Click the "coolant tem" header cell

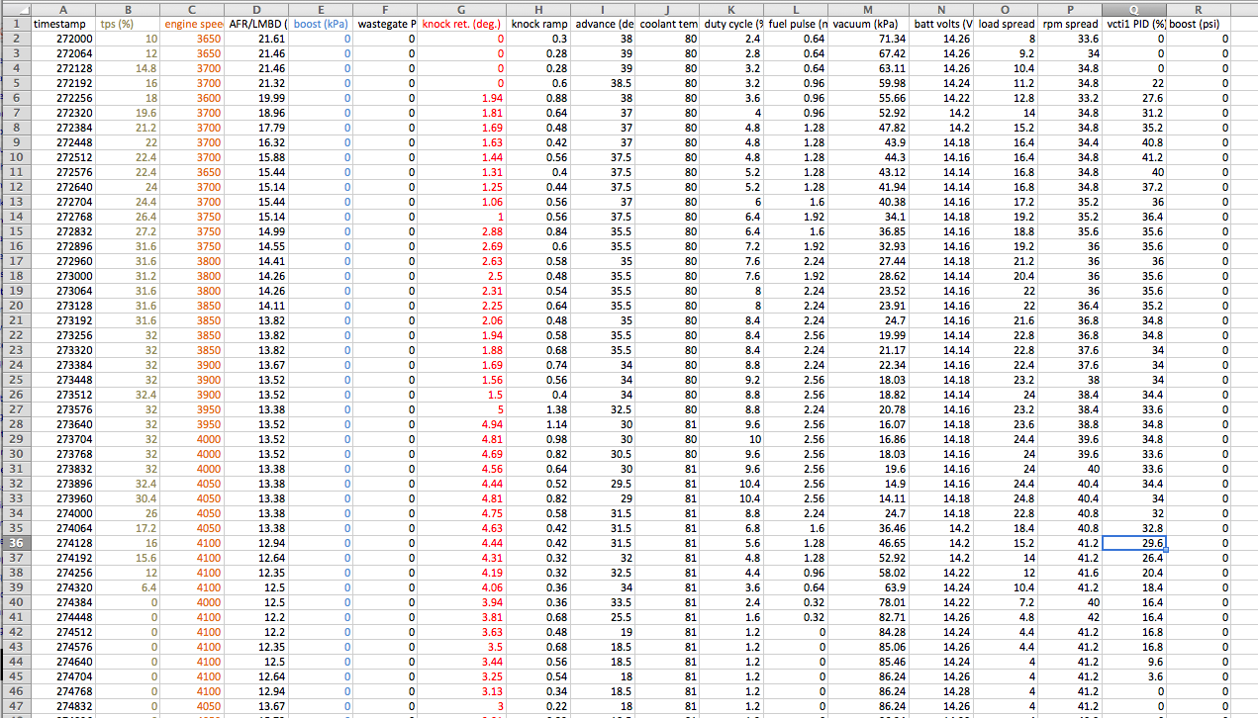pos(668,23)
